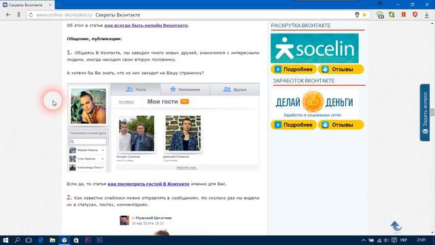This screenshot has height=245, width=435.
Task: Open the red shield adblock extension icon
Action: click(415, 14)
